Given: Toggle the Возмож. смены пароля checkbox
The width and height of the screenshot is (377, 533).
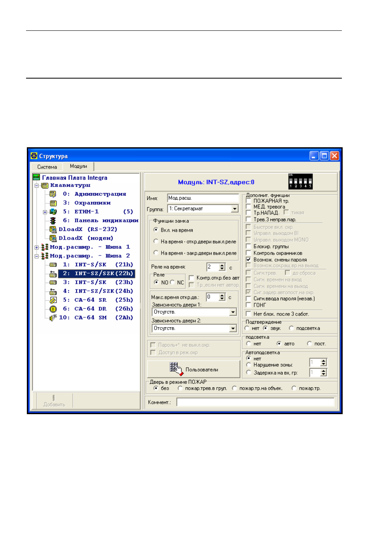Looking at the screenshot, I should (248, 259).
